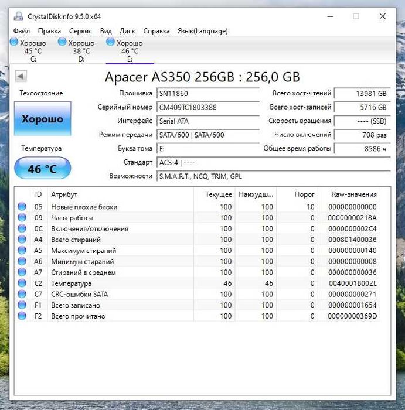Click the CrystalDiskInfo app icon in title bar

18,16
